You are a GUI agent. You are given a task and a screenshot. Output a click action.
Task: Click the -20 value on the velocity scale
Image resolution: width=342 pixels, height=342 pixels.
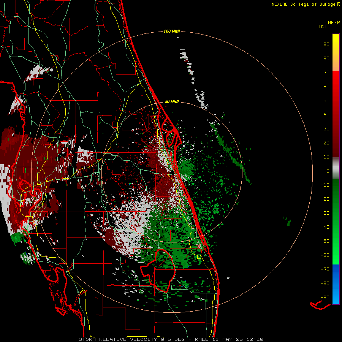point(325,199)
